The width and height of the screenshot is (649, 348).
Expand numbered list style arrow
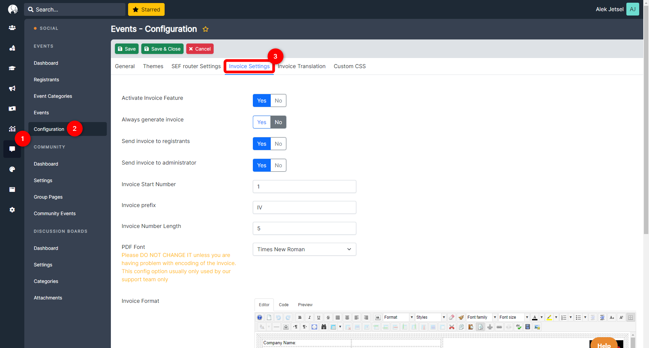(571, 317)
